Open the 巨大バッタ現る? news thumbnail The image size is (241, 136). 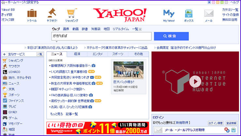[129, 70]
